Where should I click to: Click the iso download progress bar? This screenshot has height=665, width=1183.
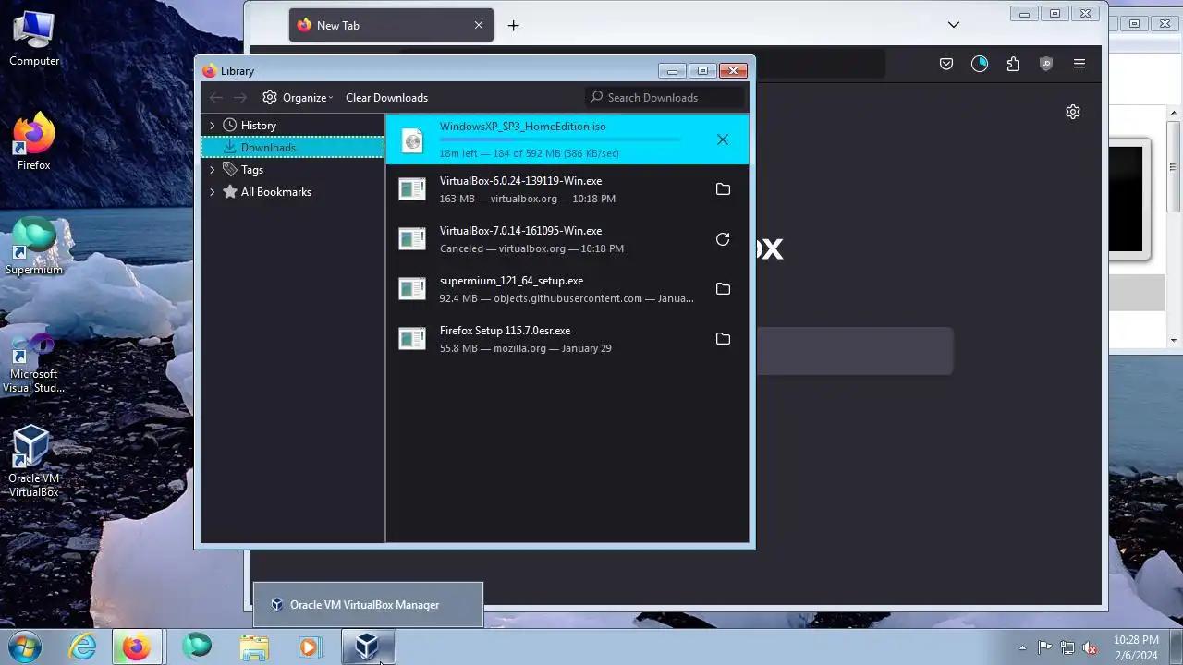pyautogui.click(x=560, y=139)
